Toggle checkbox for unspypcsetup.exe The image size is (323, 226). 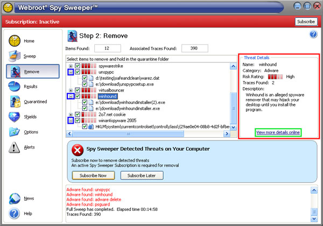85,84
